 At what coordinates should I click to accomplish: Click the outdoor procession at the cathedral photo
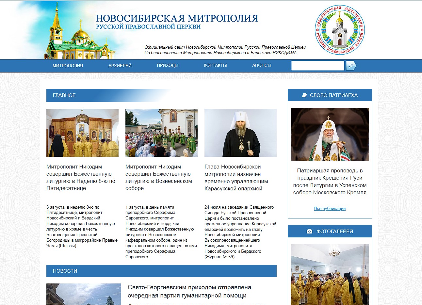[x=161, y=133]
